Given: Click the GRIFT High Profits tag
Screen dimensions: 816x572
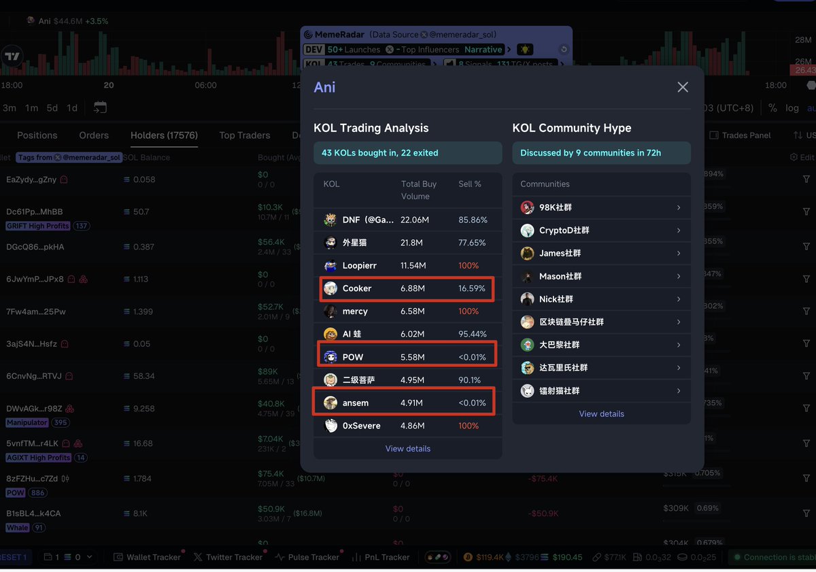Looking at the screenshot, I should [x=38, y=226].
